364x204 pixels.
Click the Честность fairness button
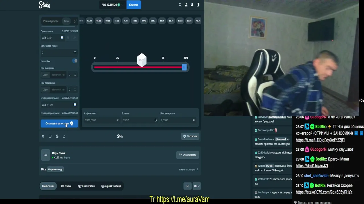click(190, 136)
